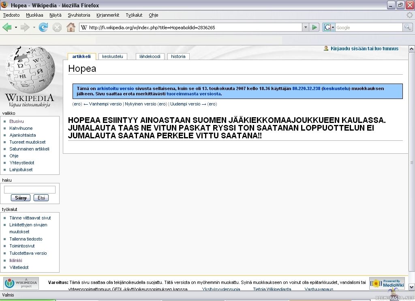Click the Firefox Back arrow button

click(x=7, y=28)
